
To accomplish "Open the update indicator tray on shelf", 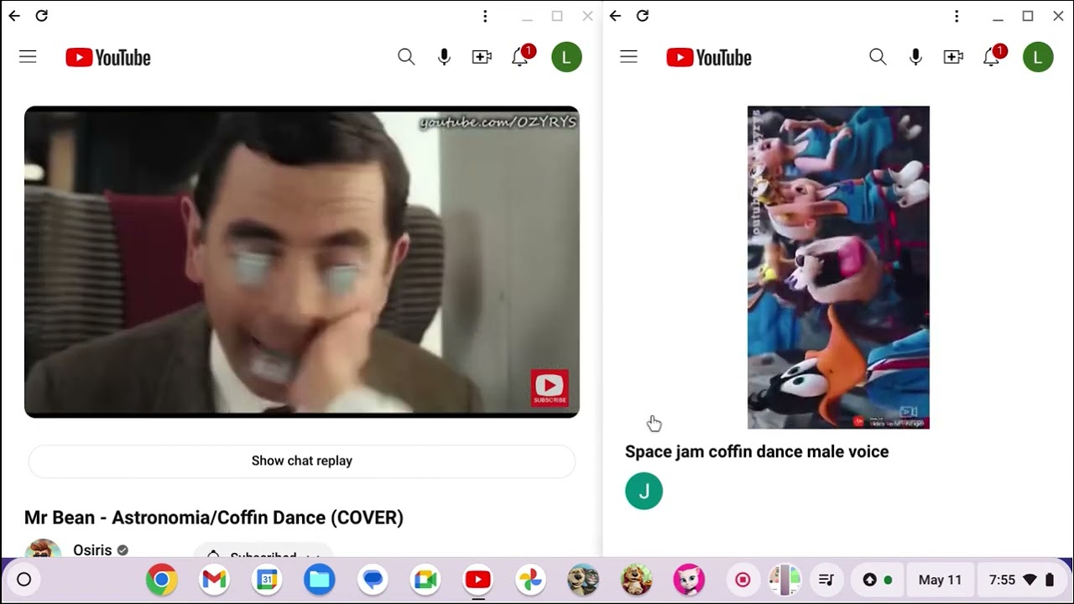I will 878,580.
